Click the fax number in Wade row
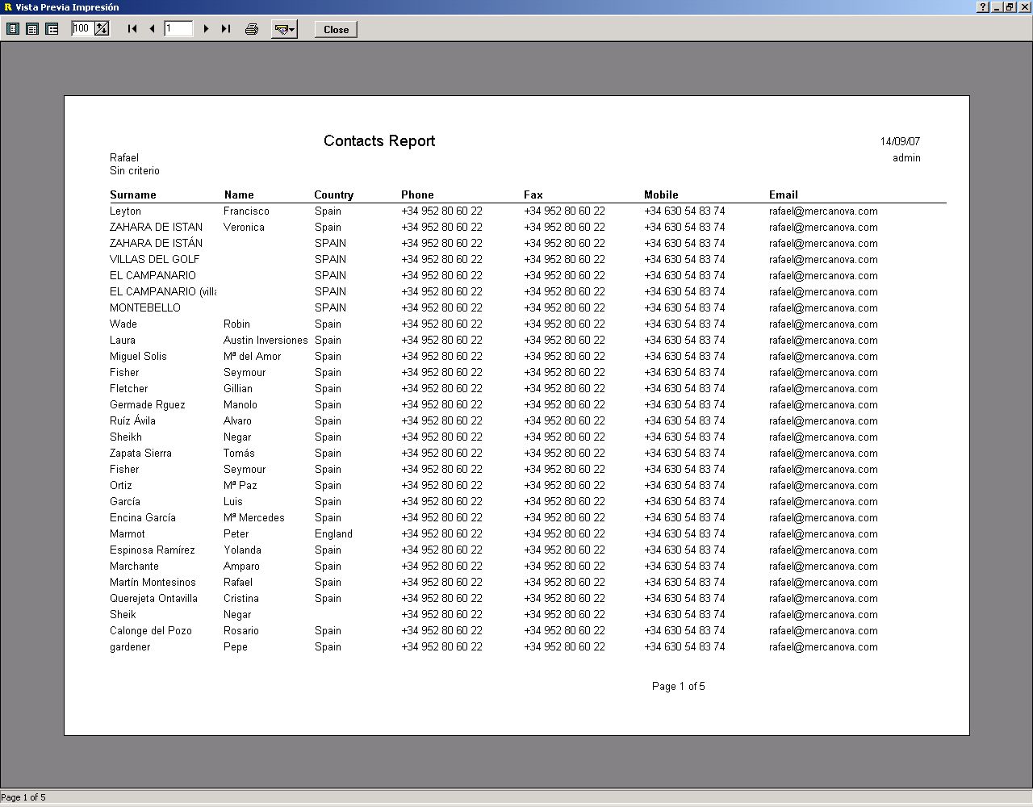Viewport: 1033px width, 807px height. [x=564, y=324]
